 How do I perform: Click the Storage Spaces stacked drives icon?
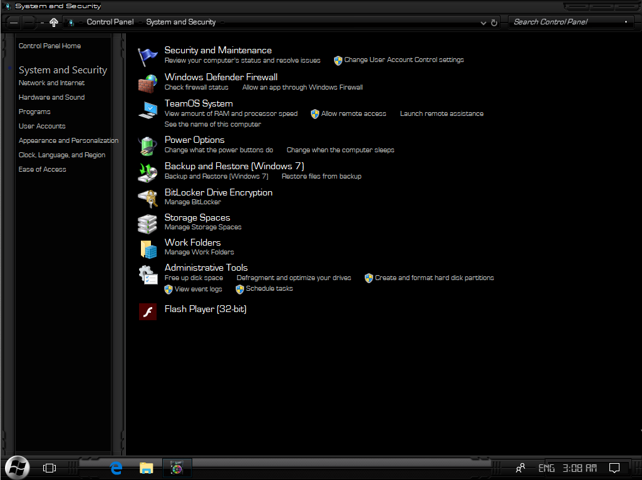[x=147, y=224]
